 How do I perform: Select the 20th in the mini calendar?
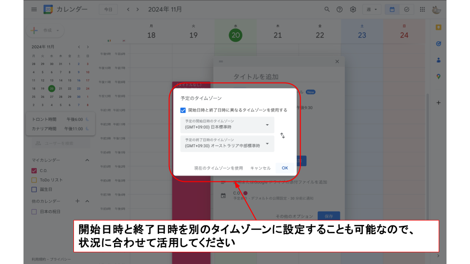click(x=51, y=88)
